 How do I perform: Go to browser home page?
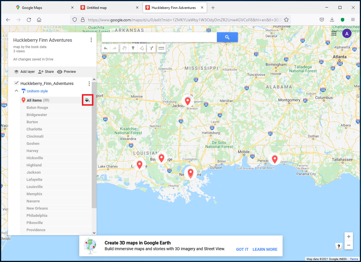point(39,20)
